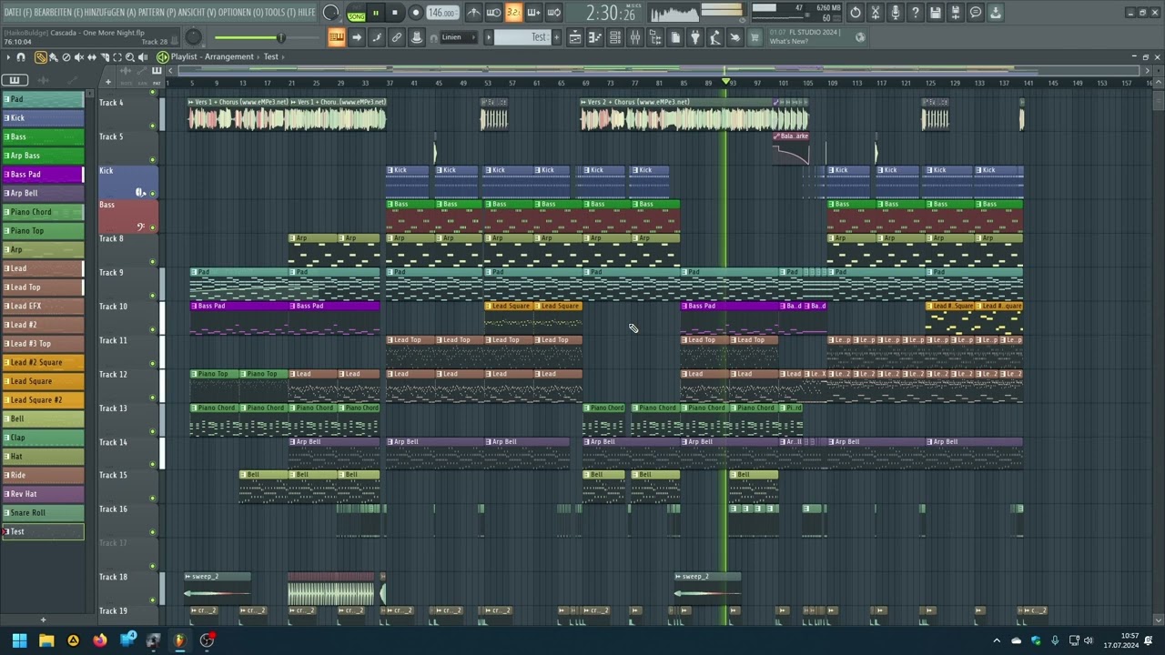The image size is (1165, 655).
Task: Select the Draw pencil tool in Playlist
Action: [x=40, y=56]
